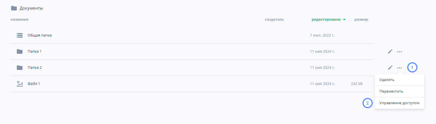This screenshot has width=436, height=124.
Task: Click the Папка 1 folder icon
Action: tap(20, 52)
